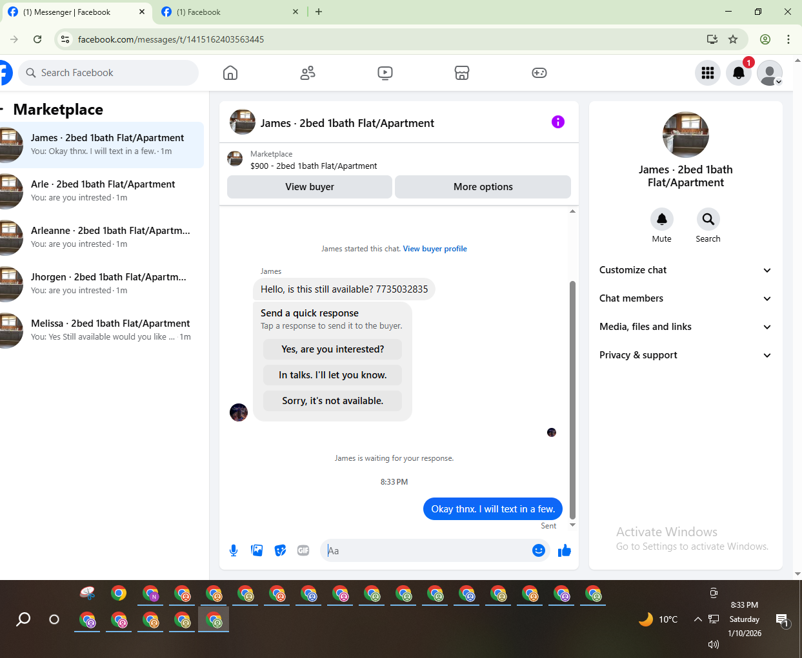Screen dimensions: 802x658
Task: Click the volume speaker icon in system tray
Action: pyautogui.click(x=713, y=644)
